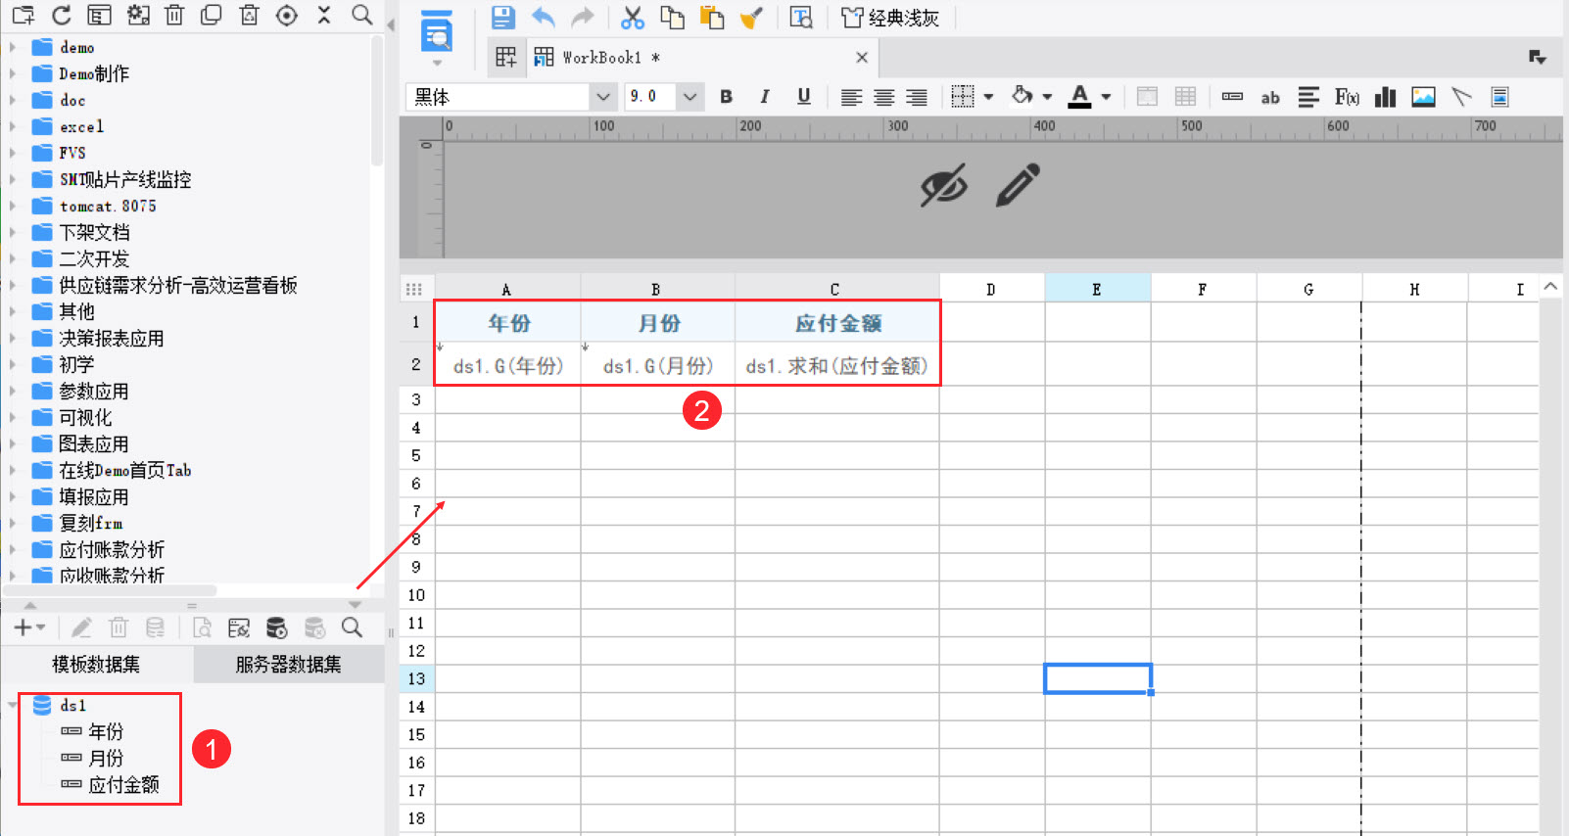1569x836 pixels.
Task: Click column header D
Action: tap(991, 289)
